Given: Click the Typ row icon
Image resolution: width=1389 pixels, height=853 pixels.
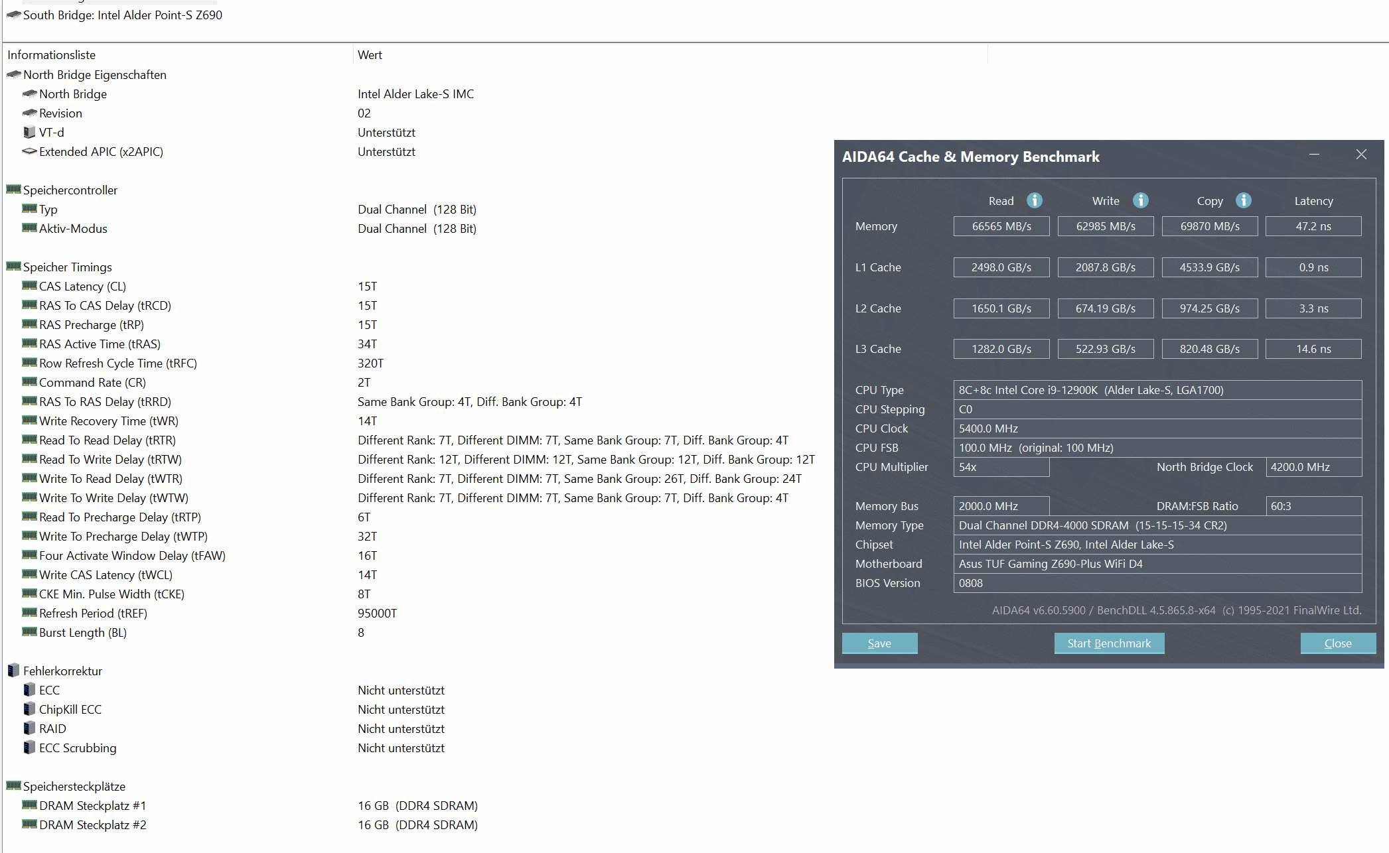Looking at the screenshot, I should (x=29, y=209).
